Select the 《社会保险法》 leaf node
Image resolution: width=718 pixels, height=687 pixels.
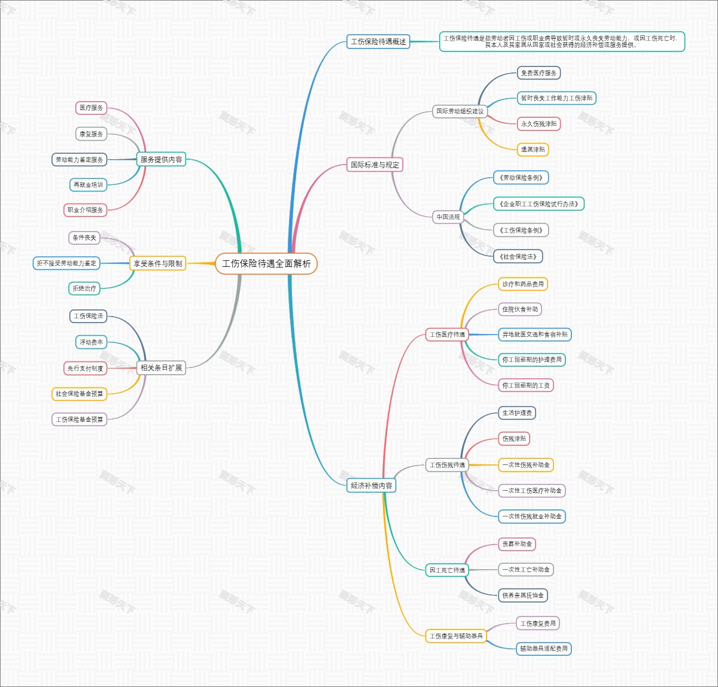(x=518, y=257)
